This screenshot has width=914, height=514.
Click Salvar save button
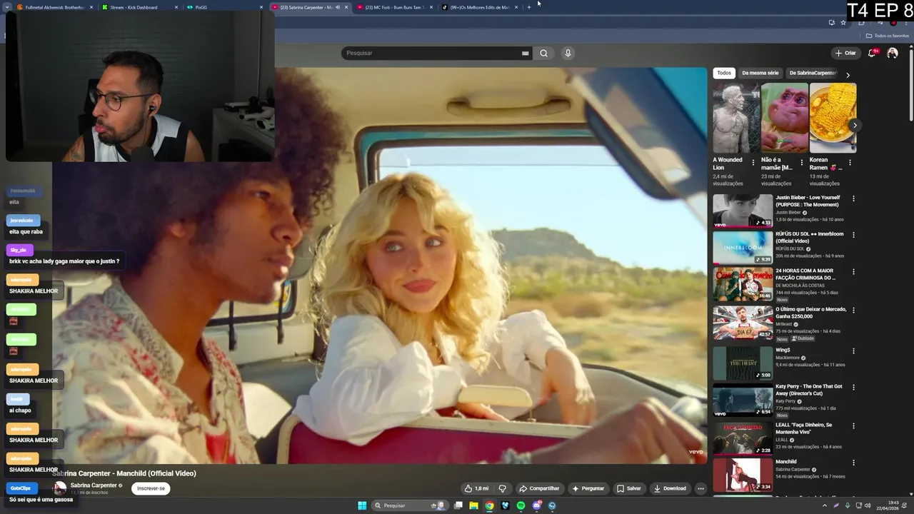click(628, 488)
